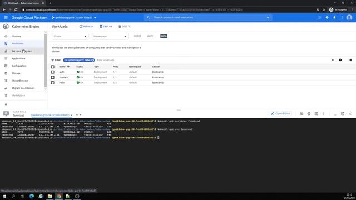Clear all filters with the X icon
This screenshot has height=200, width=356.
[x=333, y=60]
